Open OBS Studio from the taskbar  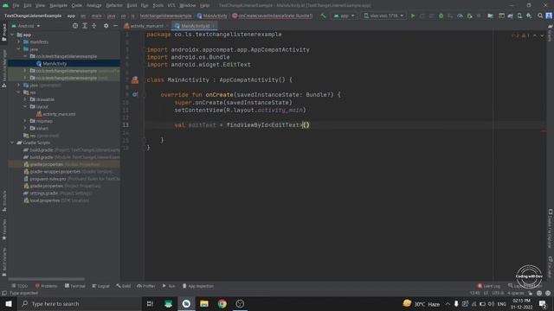(240, 303)
